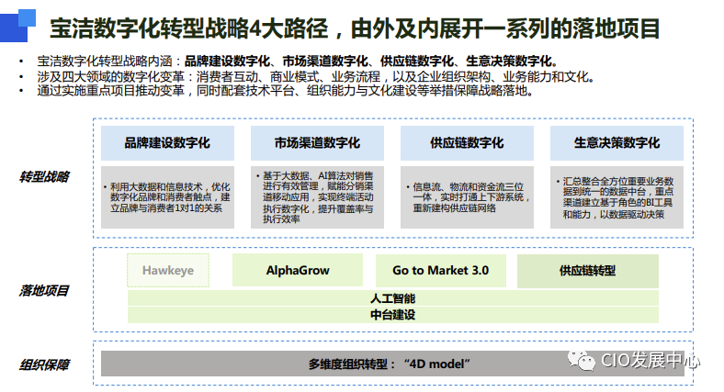Click the 组织保障 row label
The image size is (724, 392).
click(44, 364)
